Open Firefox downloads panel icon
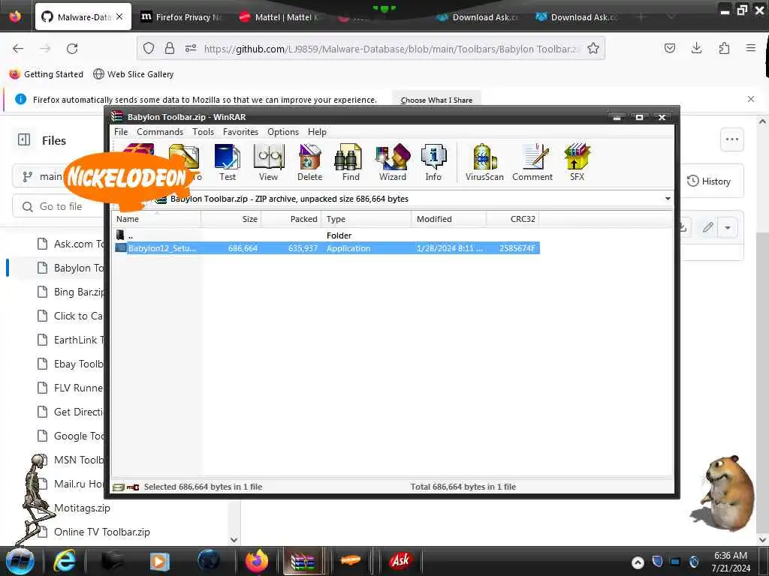This screenshot has width=769, height=576. [696, 48]
